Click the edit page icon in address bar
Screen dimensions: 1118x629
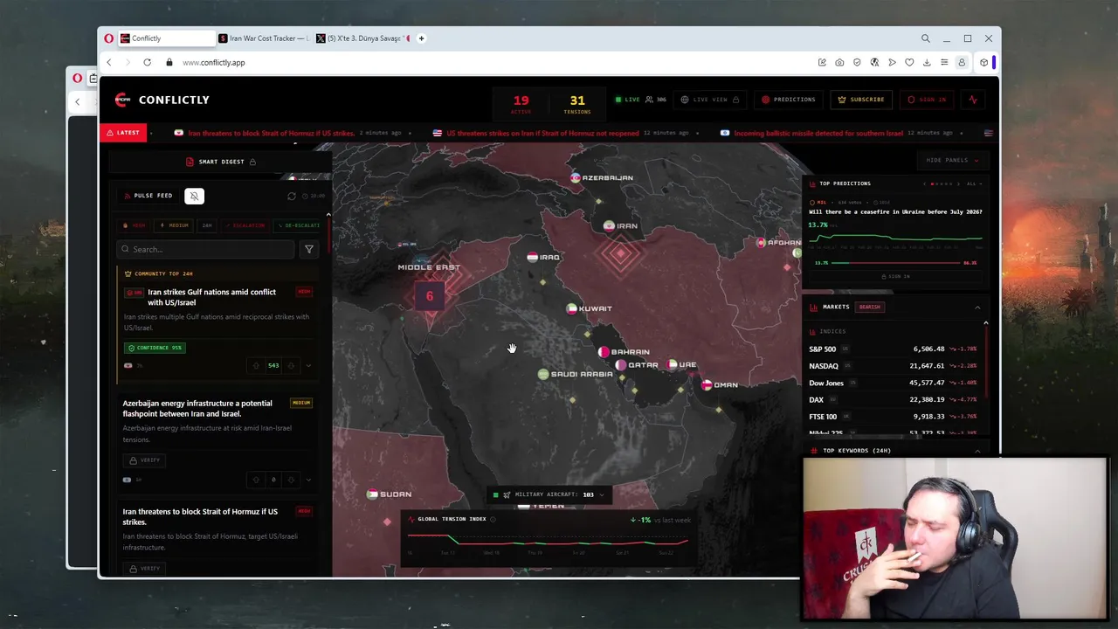tap(822, 62)
